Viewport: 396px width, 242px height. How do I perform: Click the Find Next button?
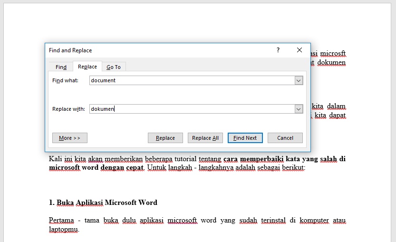[x=245, y=138]
